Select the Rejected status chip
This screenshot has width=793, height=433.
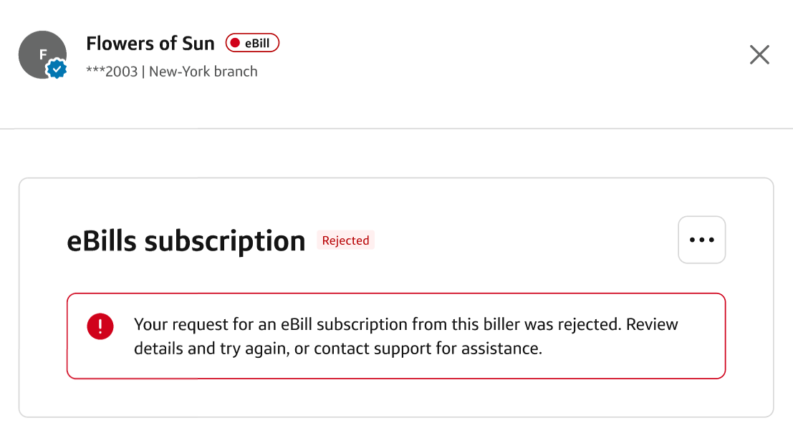(345, 240)
